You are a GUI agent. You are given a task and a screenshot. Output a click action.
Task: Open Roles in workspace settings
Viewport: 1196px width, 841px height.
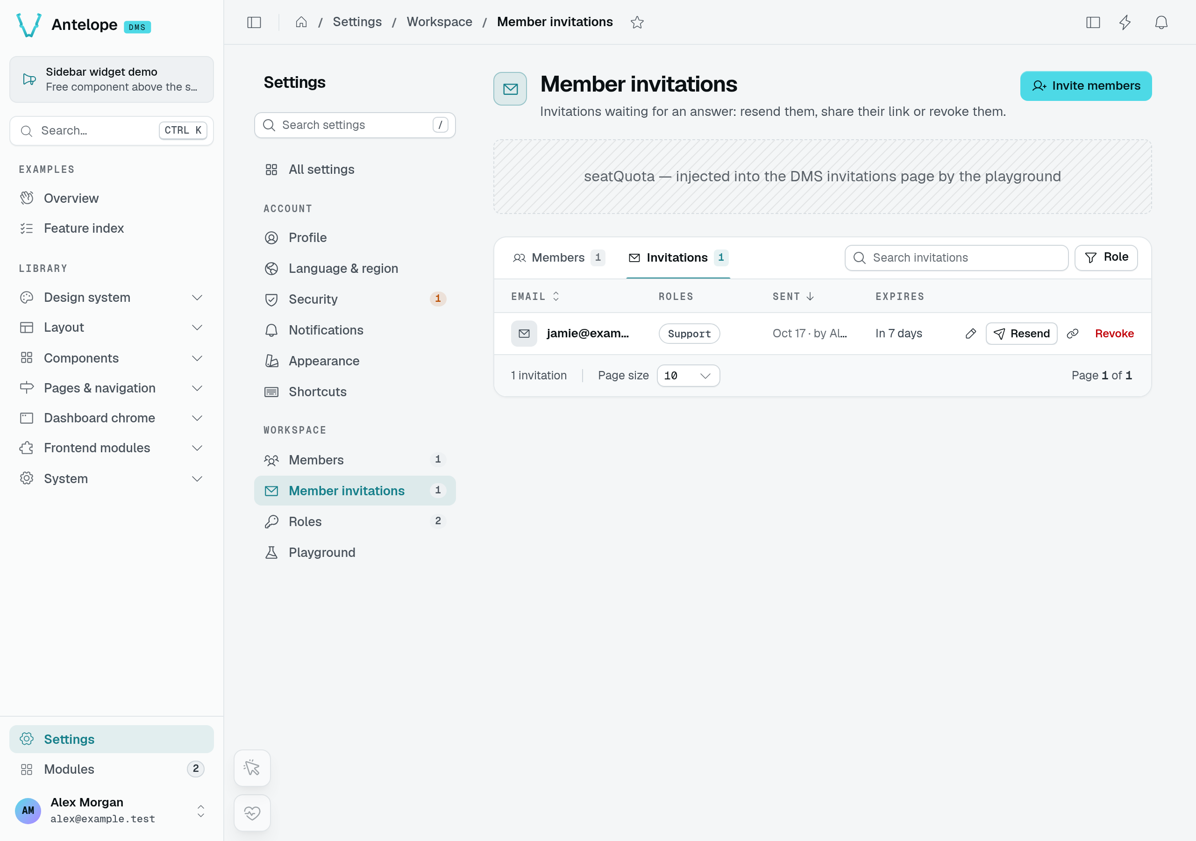[355, 521]
